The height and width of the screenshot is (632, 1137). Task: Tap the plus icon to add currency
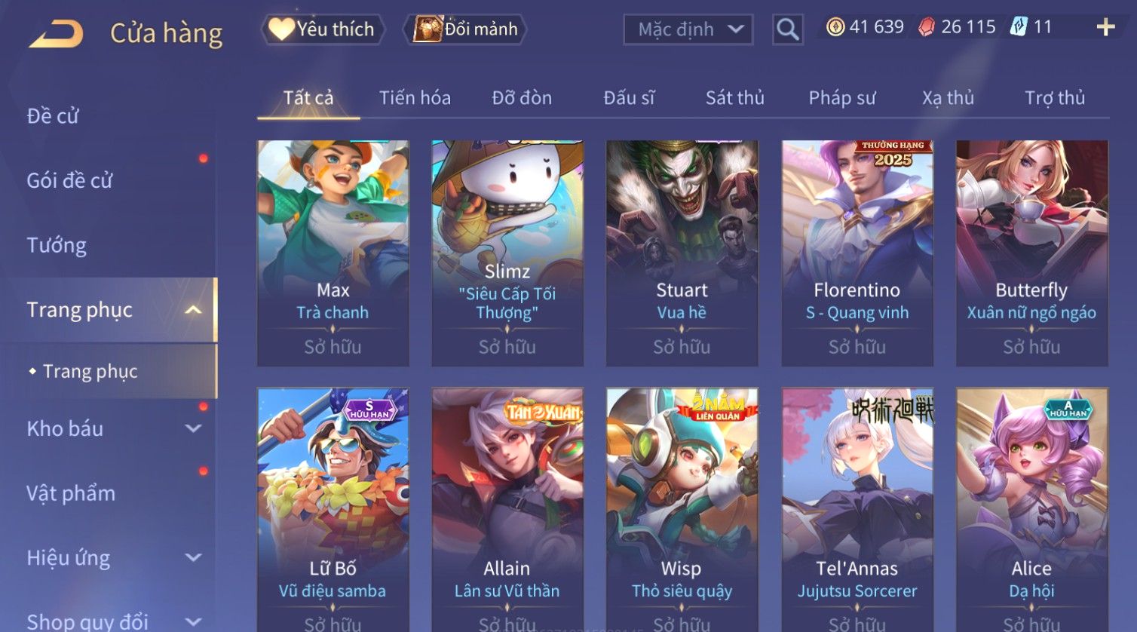[x=1105, y=28]
